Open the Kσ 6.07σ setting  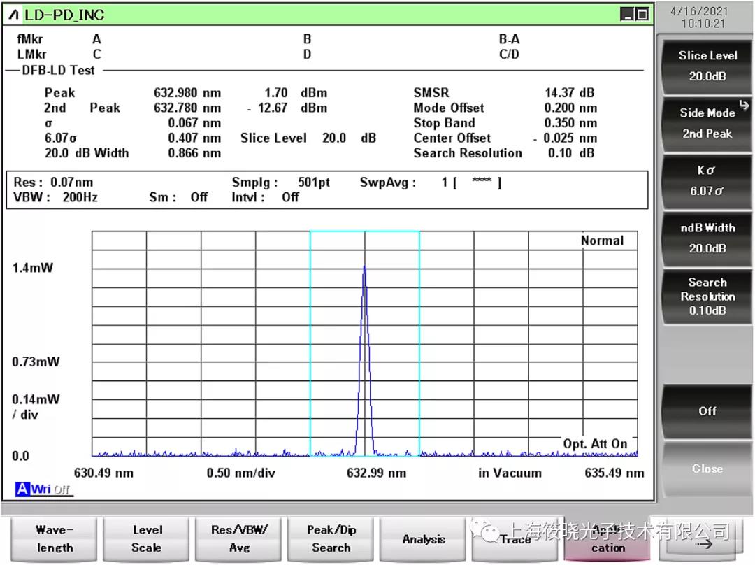707,180
